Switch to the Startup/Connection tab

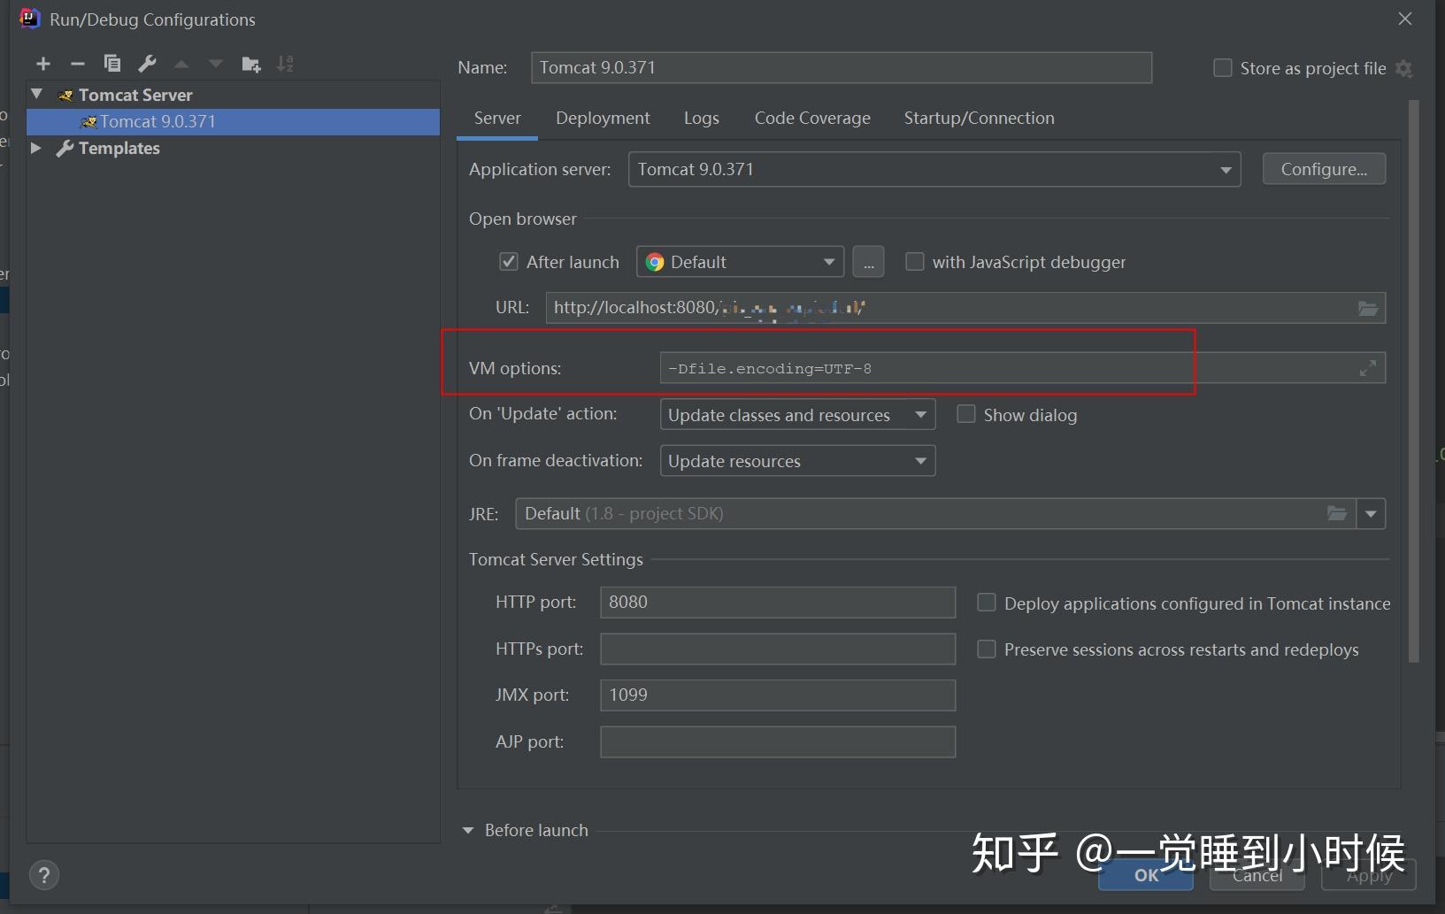pos(979,118)
